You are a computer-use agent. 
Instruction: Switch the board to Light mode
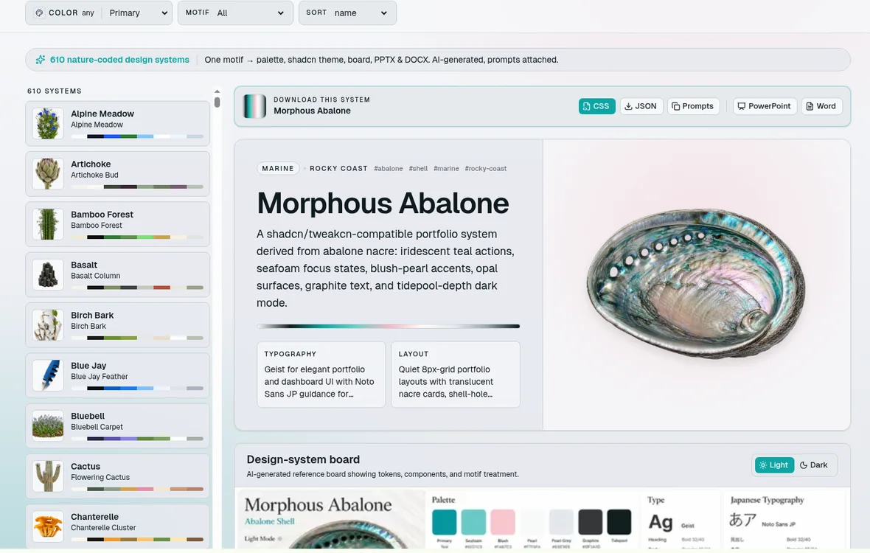774,465
